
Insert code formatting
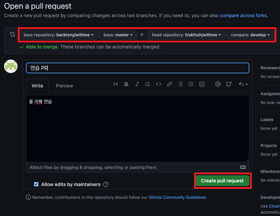point(159,84)
